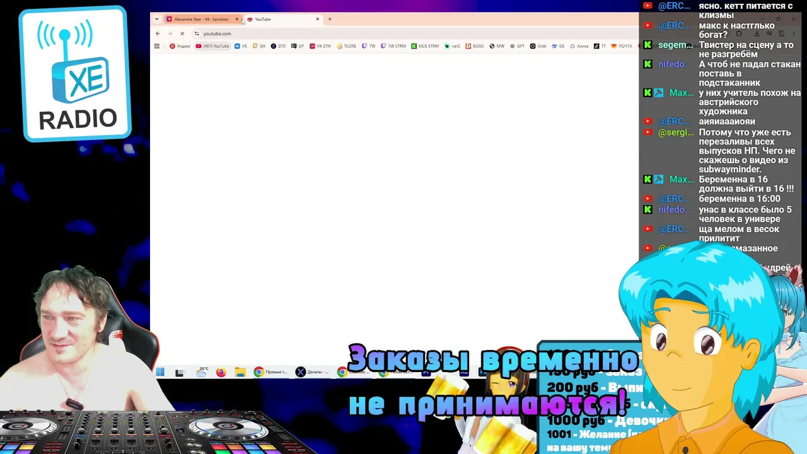
Task: Open the Grok bookmark
Action: 538,46
